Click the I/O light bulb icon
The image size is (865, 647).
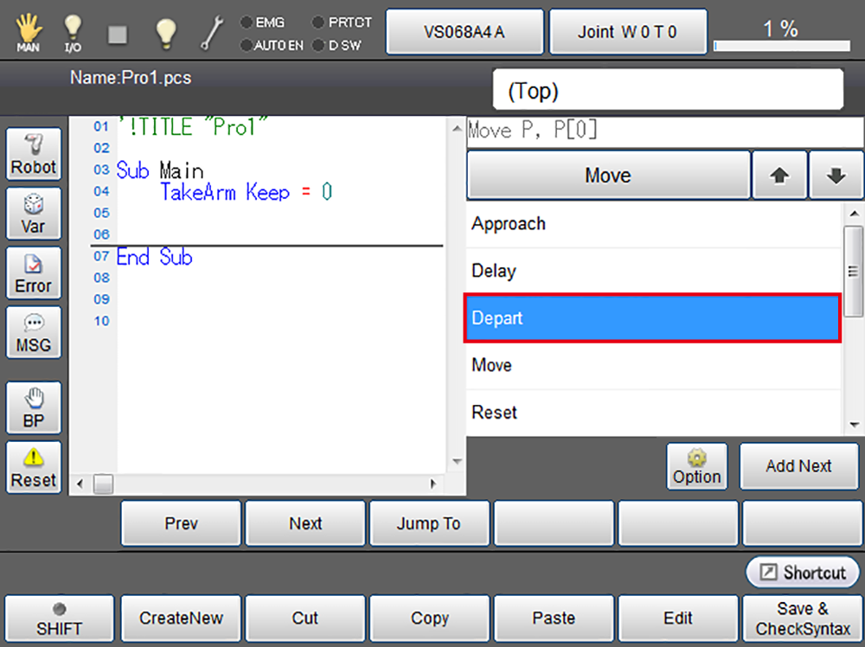pyautogui.click(x=74, y=32)
